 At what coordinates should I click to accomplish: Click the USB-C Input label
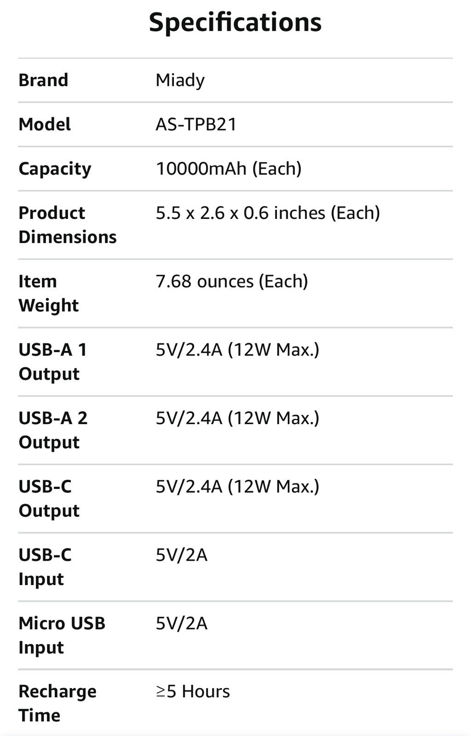pyautogui.click(x=45, y=567)
